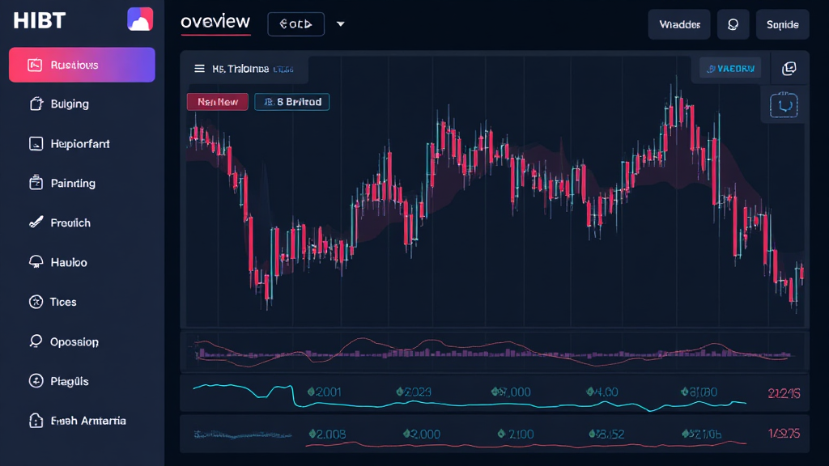Toggle the VAEORIY chart button
829x466 pixels.
click(x=731, y=69)
